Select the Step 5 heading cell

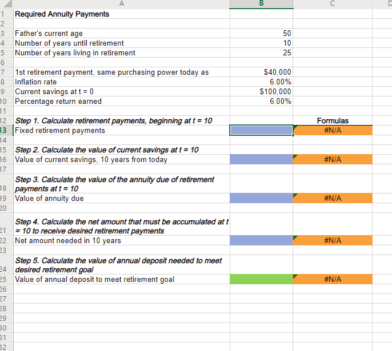pyautogui.click(x=122, y=265)
